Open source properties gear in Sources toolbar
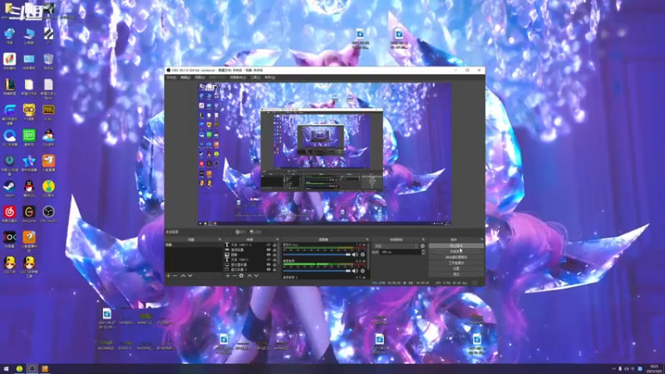This screenshot has height=374, width=665. [x=241, y=276]
